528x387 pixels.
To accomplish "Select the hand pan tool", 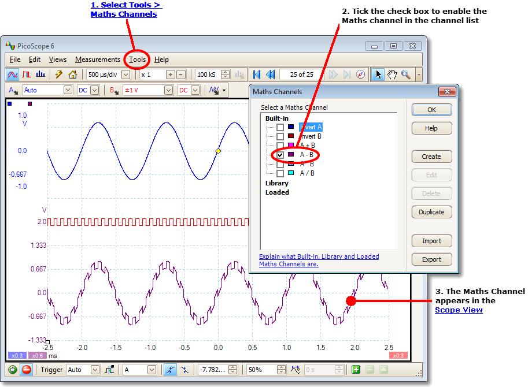I will pyautogui.click(x=392, y=75).
